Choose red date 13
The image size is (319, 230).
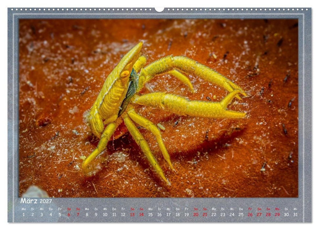click(x=132, y=215)
